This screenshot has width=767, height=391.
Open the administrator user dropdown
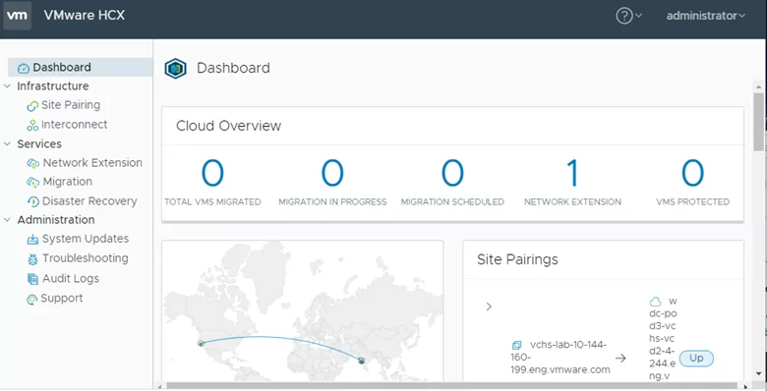705,16
